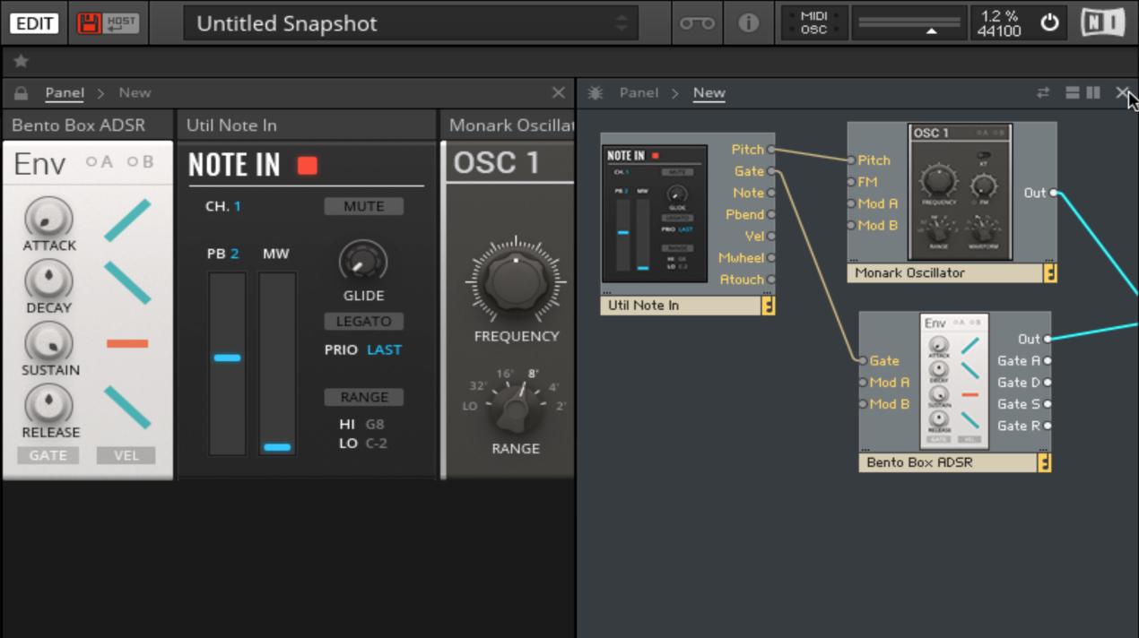Image resolution: width=1139 pixels, height=638 pixels.
Task: Select the tape recorder icon
Action: 696,24
